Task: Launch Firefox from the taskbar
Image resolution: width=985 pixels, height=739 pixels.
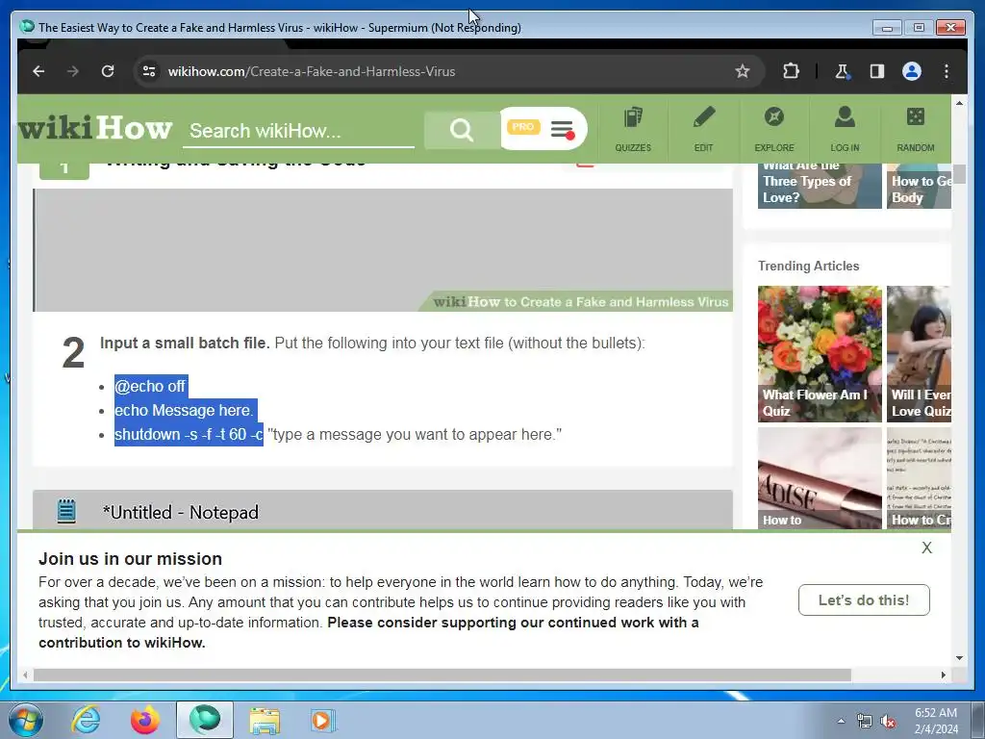Action: click(145, 720)
